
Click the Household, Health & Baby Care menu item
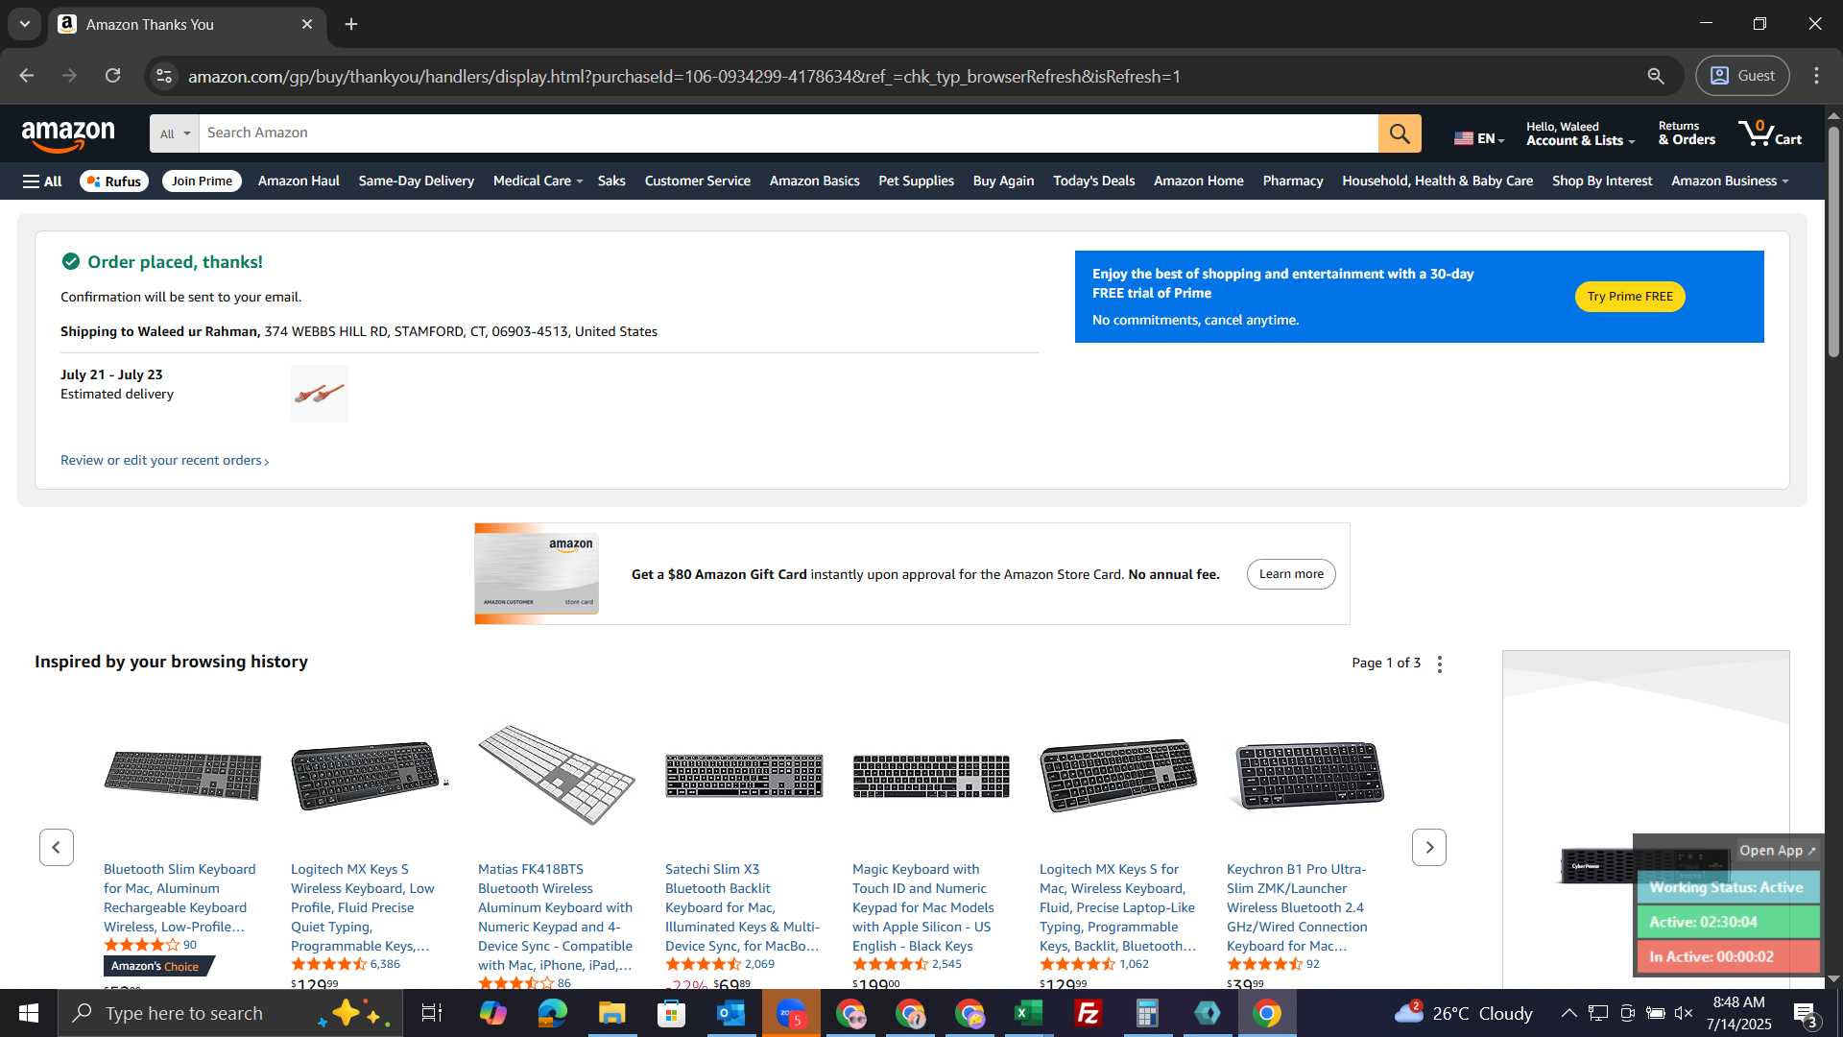(1437, 181)
